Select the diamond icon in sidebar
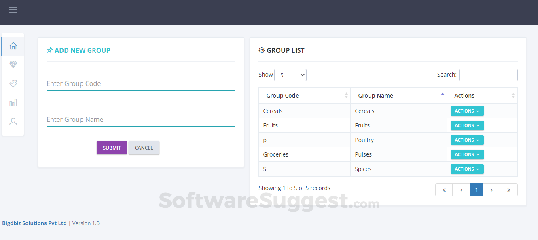The height and width of the screenshot is (240, 538). click(13, 65)
